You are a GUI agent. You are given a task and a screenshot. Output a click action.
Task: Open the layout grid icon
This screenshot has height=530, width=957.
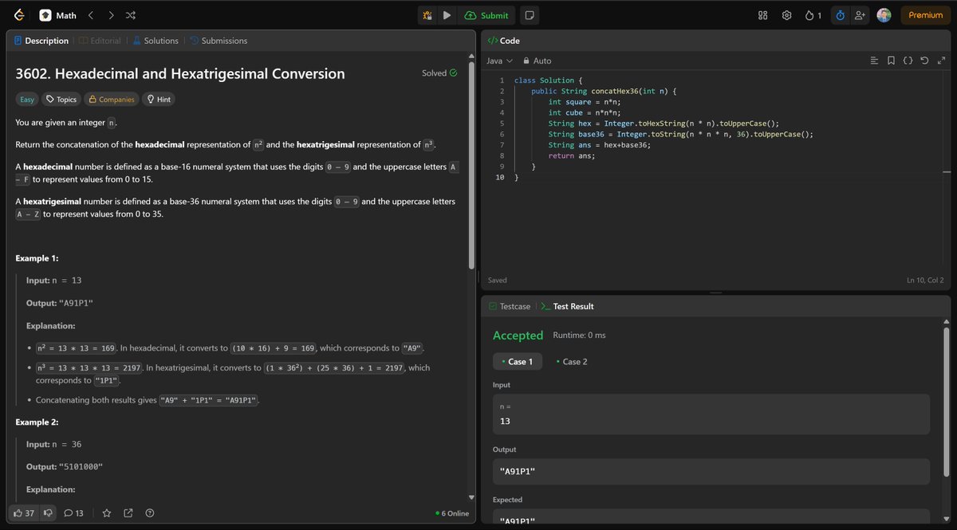click(x=762, y=15)
